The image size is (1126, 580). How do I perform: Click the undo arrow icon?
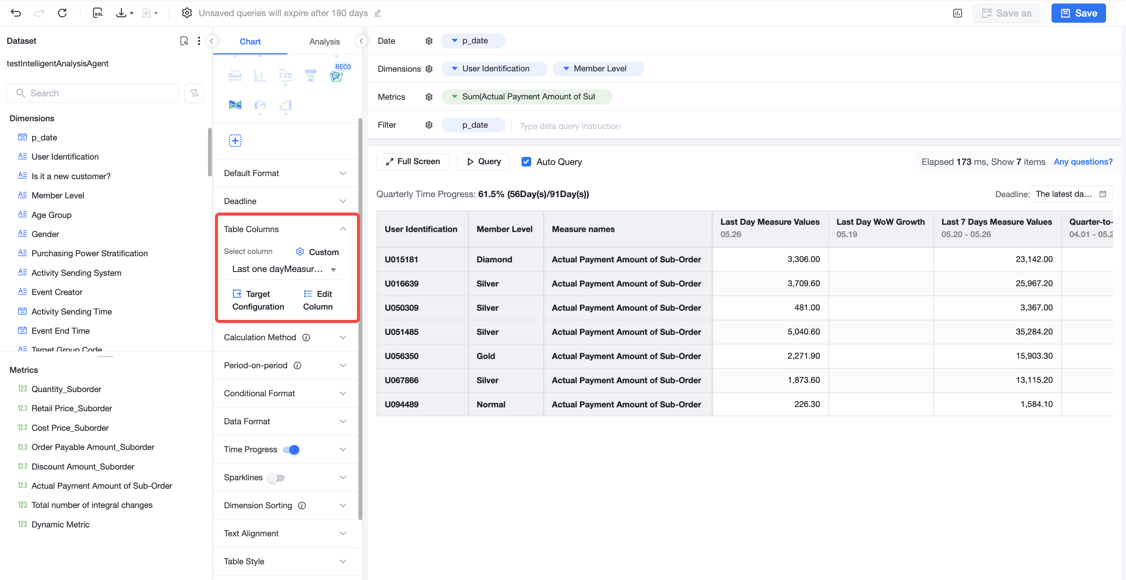click(x=16, y=13)
